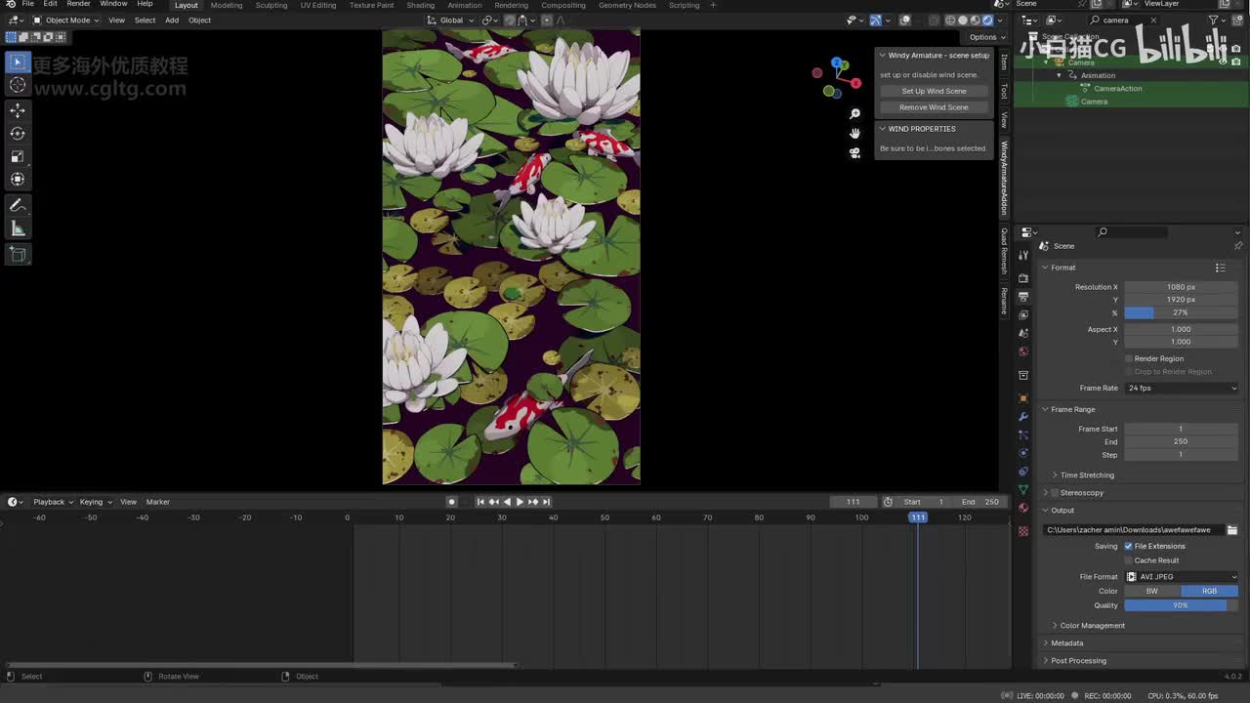The image size is (1250, 703).
Task: Open the Frame Rate dropdown
Action: point(1182,388)
